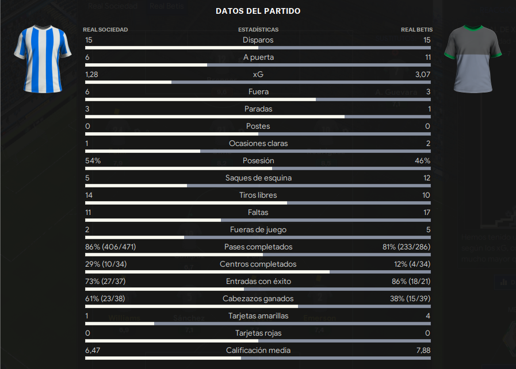The width and height of the screenshot is (516, 369).
Task: Click the Real Betis grey kit image
Action: pyautogui.click(x=473, y=59)
